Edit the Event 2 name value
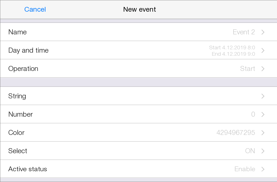Screen dimensions: 277x182 click(244, 32)
